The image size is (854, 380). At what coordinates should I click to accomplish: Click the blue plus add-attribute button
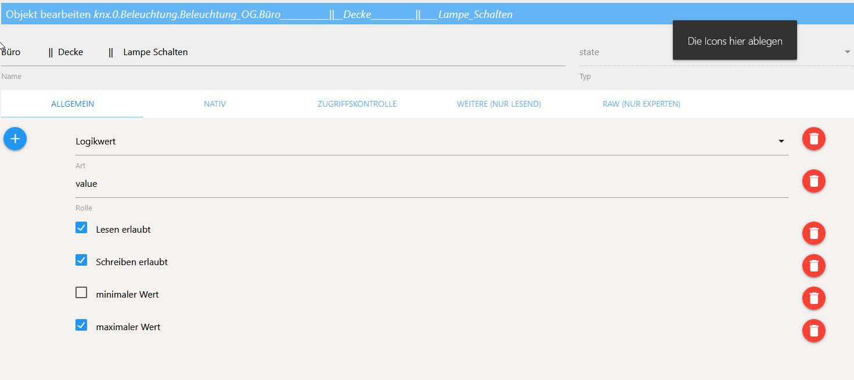[x=15, y=139]
